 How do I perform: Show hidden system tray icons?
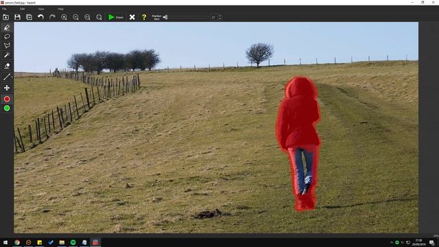click(392, 242)
